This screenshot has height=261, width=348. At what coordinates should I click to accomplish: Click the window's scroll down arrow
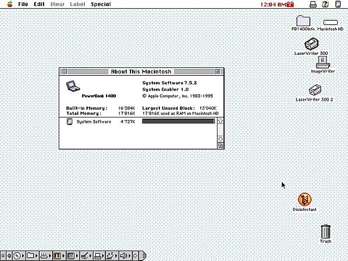[220, 139]
